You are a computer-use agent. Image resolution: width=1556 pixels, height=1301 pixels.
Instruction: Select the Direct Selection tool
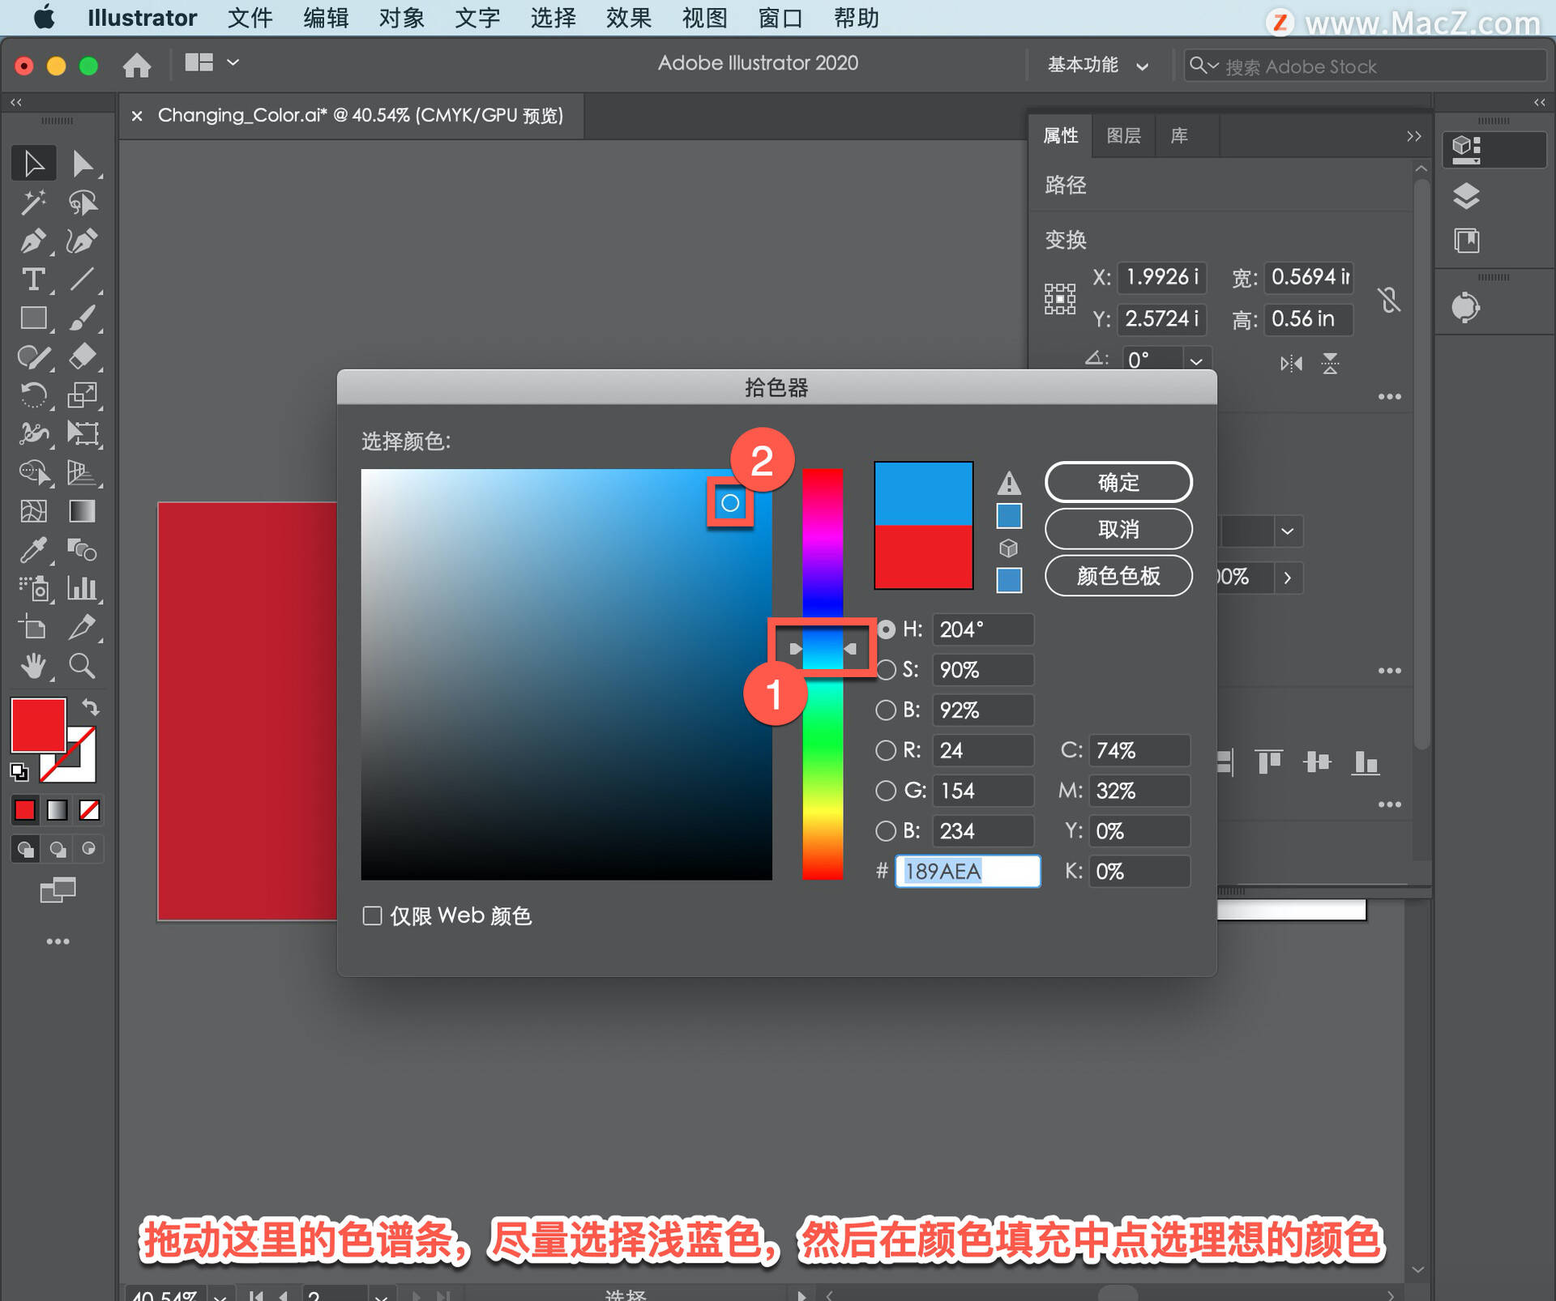[x=82, y=163]
